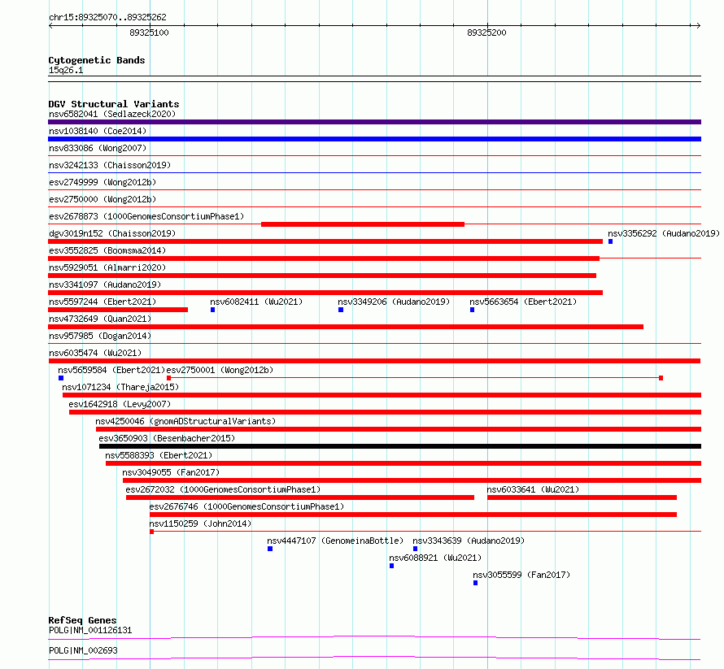This screenshot has width=724, height=669.
Task: Select esv1642918 (Levy2007) label
Action: tap(120, 404)
